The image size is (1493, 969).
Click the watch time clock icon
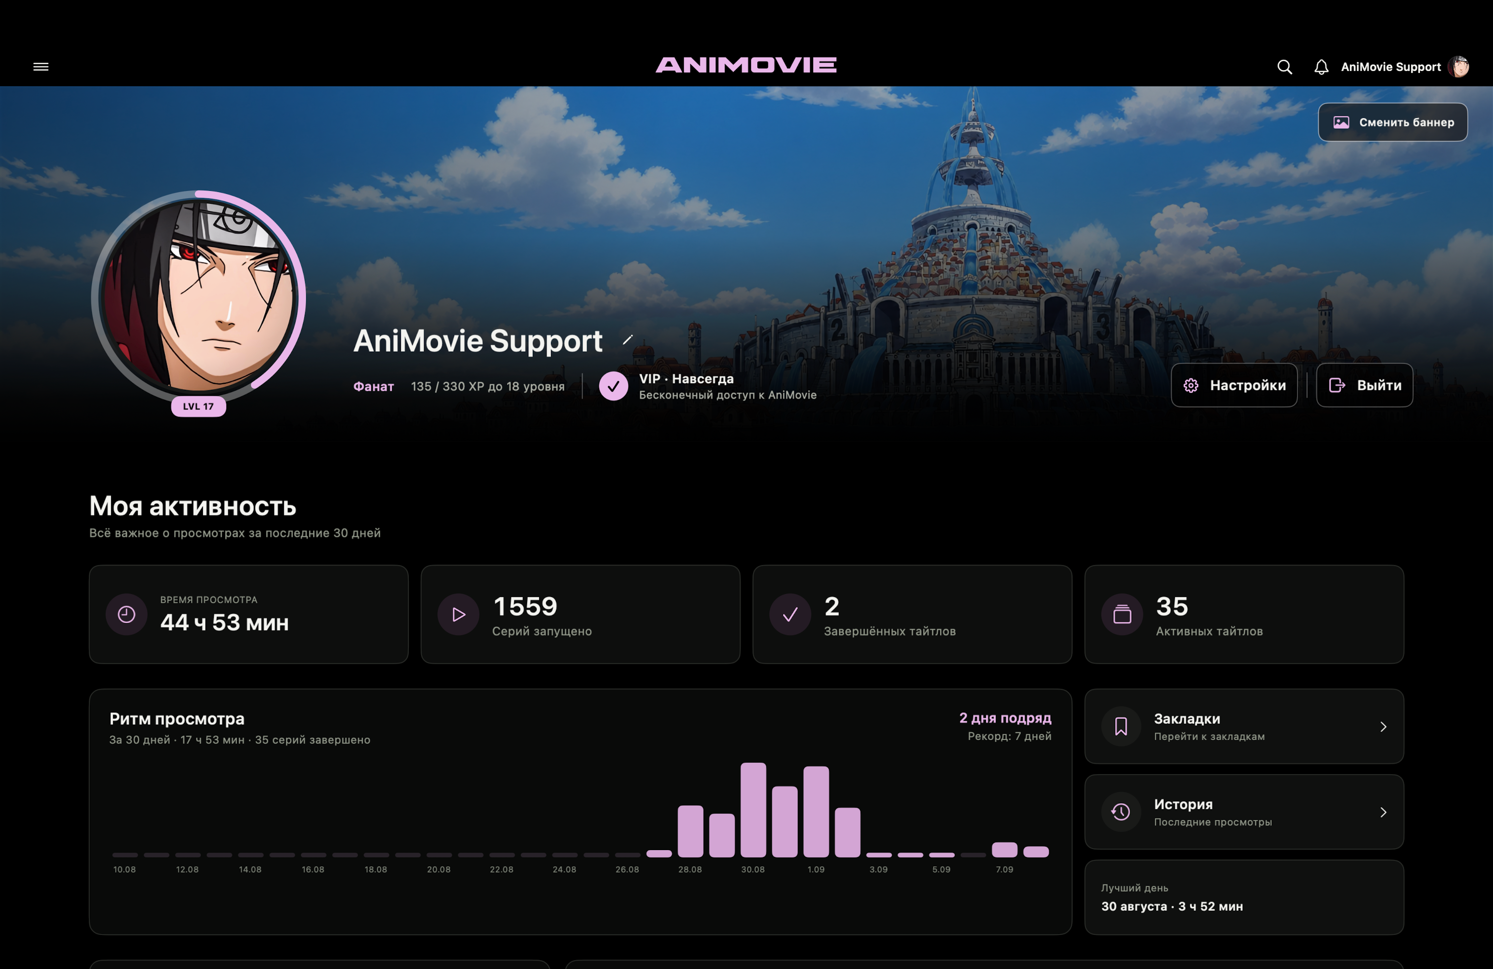click(126, 614)
